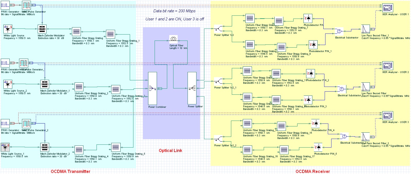Select the Optical Fiber 10 km component
Screen dimensions: 411x174
click(173, 39)
